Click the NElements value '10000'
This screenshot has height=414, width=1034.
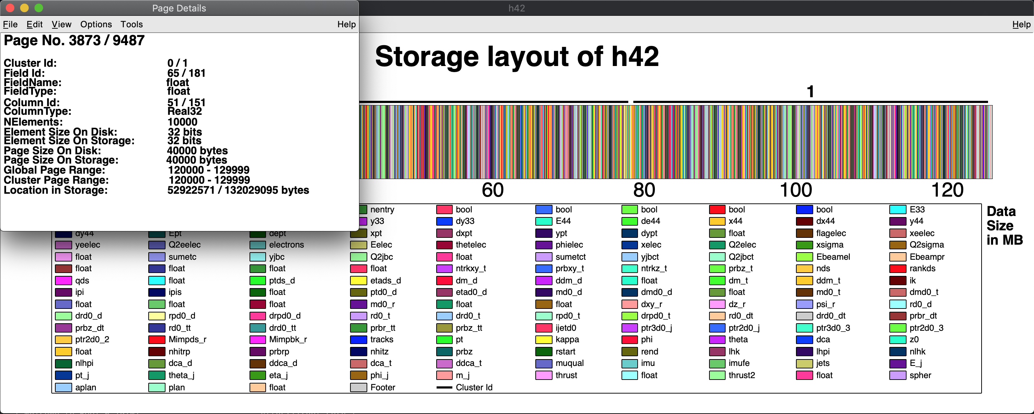click(182, 122)
